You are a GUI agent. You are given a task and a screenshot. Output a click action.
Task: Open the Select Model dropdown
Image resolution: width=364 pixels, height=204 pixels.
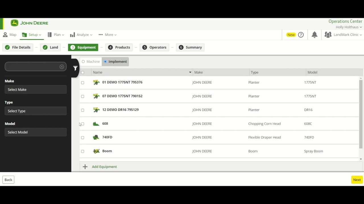(36, 132)
